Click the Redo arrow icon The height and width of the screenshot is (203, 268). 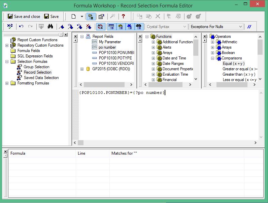click(30, 26)
